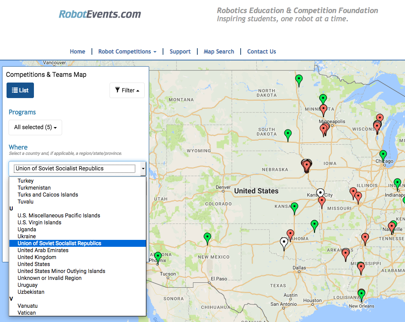Screen dimensions: 405x322
Task: Collapse the country select box arrow
Action: (143, 168)
